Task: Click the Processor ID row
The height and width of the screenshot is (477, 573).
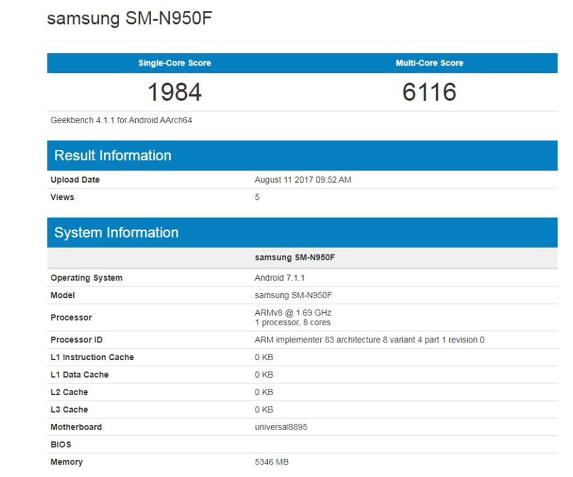Action: (369, 340)
